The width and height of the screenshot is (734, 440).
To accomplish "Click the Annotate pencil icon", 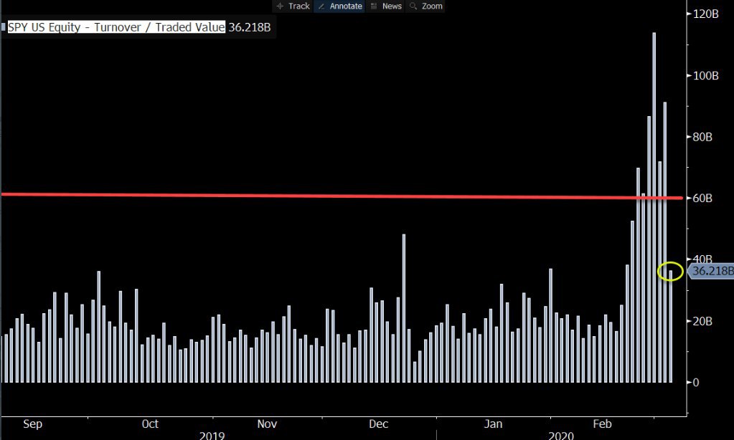I will tap(321, 6).
